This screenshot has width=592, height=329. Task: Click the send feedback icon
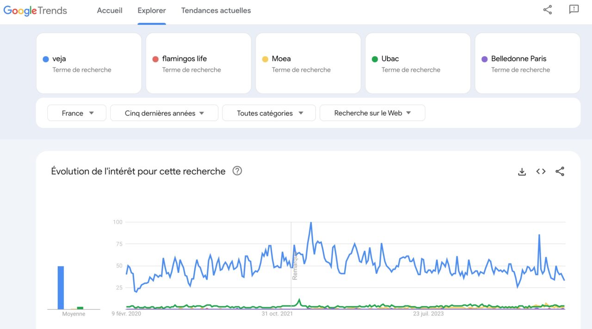pos(573,10)
